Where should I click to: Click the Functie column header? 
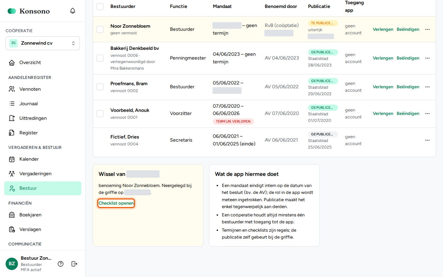179,7
